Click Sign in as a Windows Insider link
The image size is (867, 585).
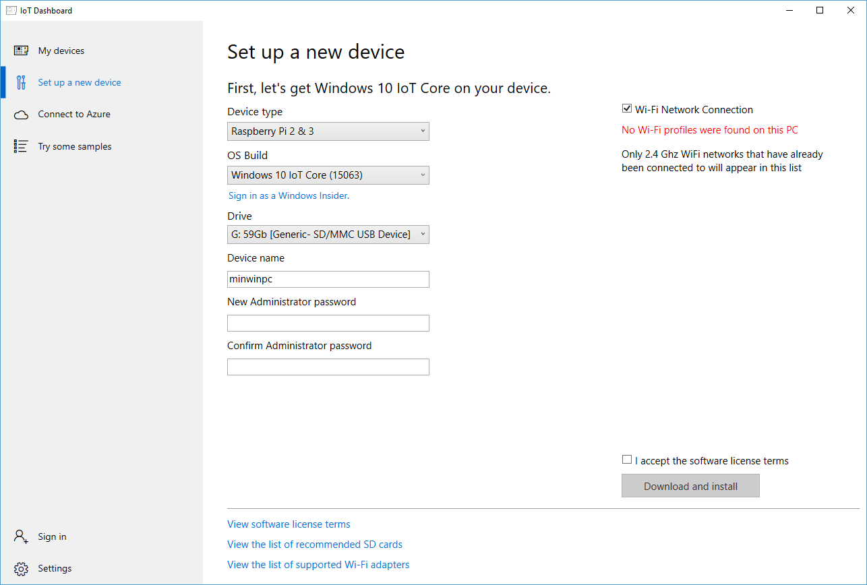point(289,195)
